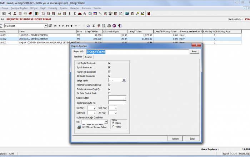
Task: Open the Hakediş menu
Action: (52, 7)
